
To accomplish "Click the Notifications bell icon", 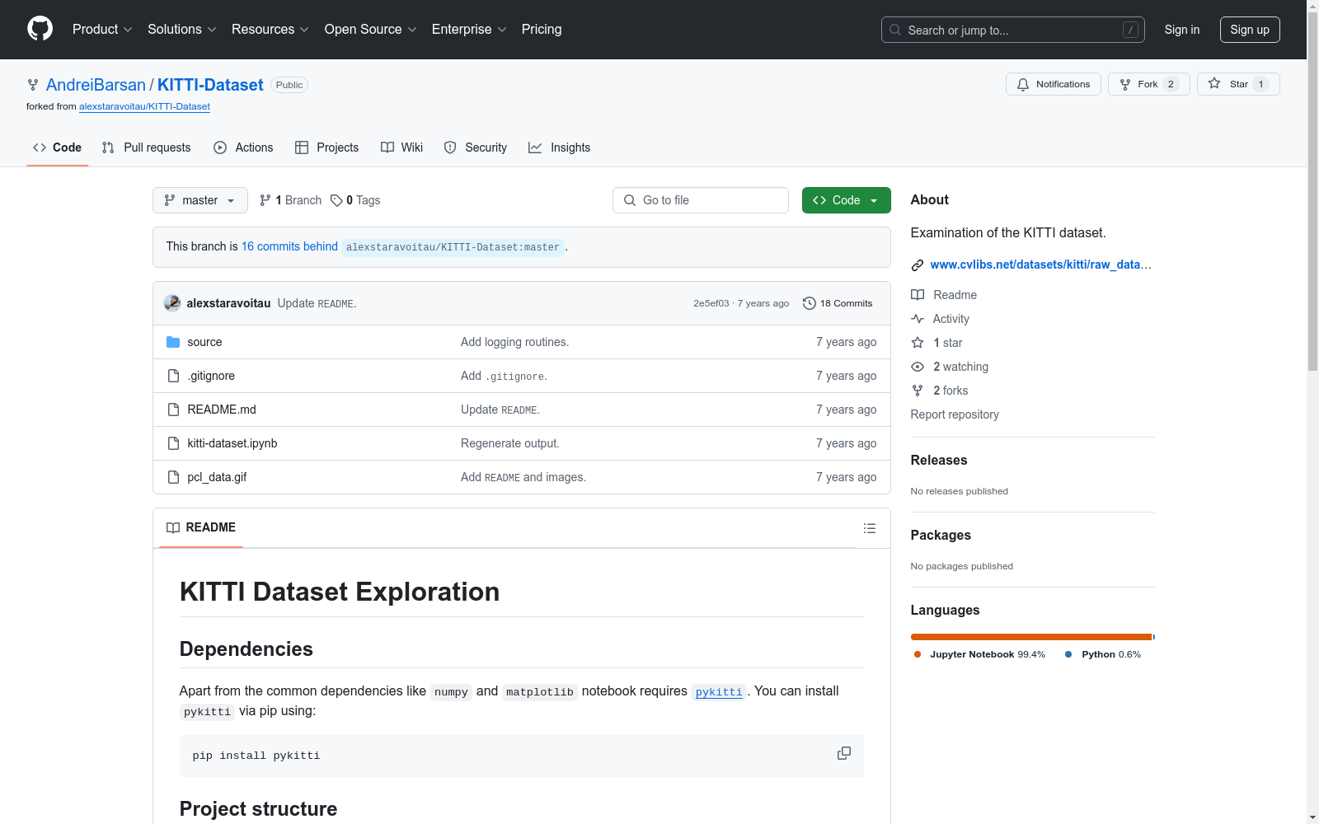I will click(x=1023, y=84).
